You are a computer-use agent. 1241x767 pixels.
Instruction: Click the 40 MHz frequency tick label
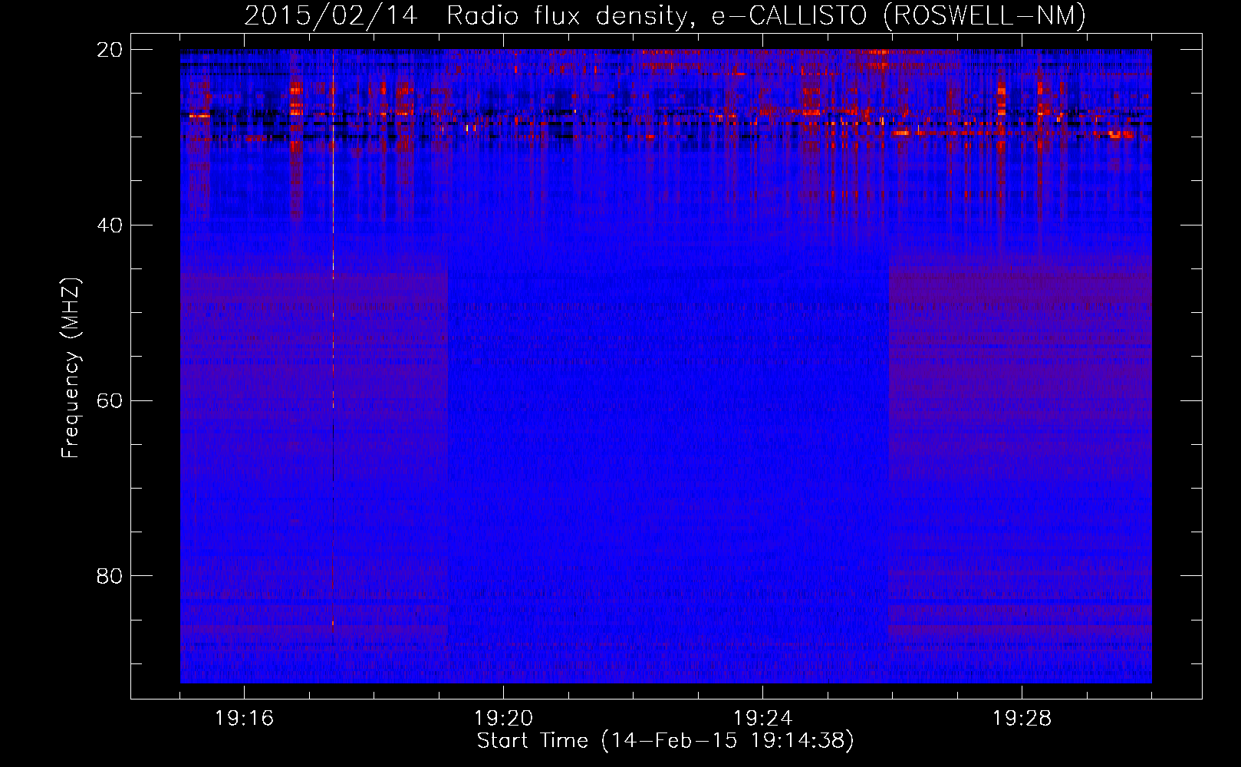pos(110,225)
